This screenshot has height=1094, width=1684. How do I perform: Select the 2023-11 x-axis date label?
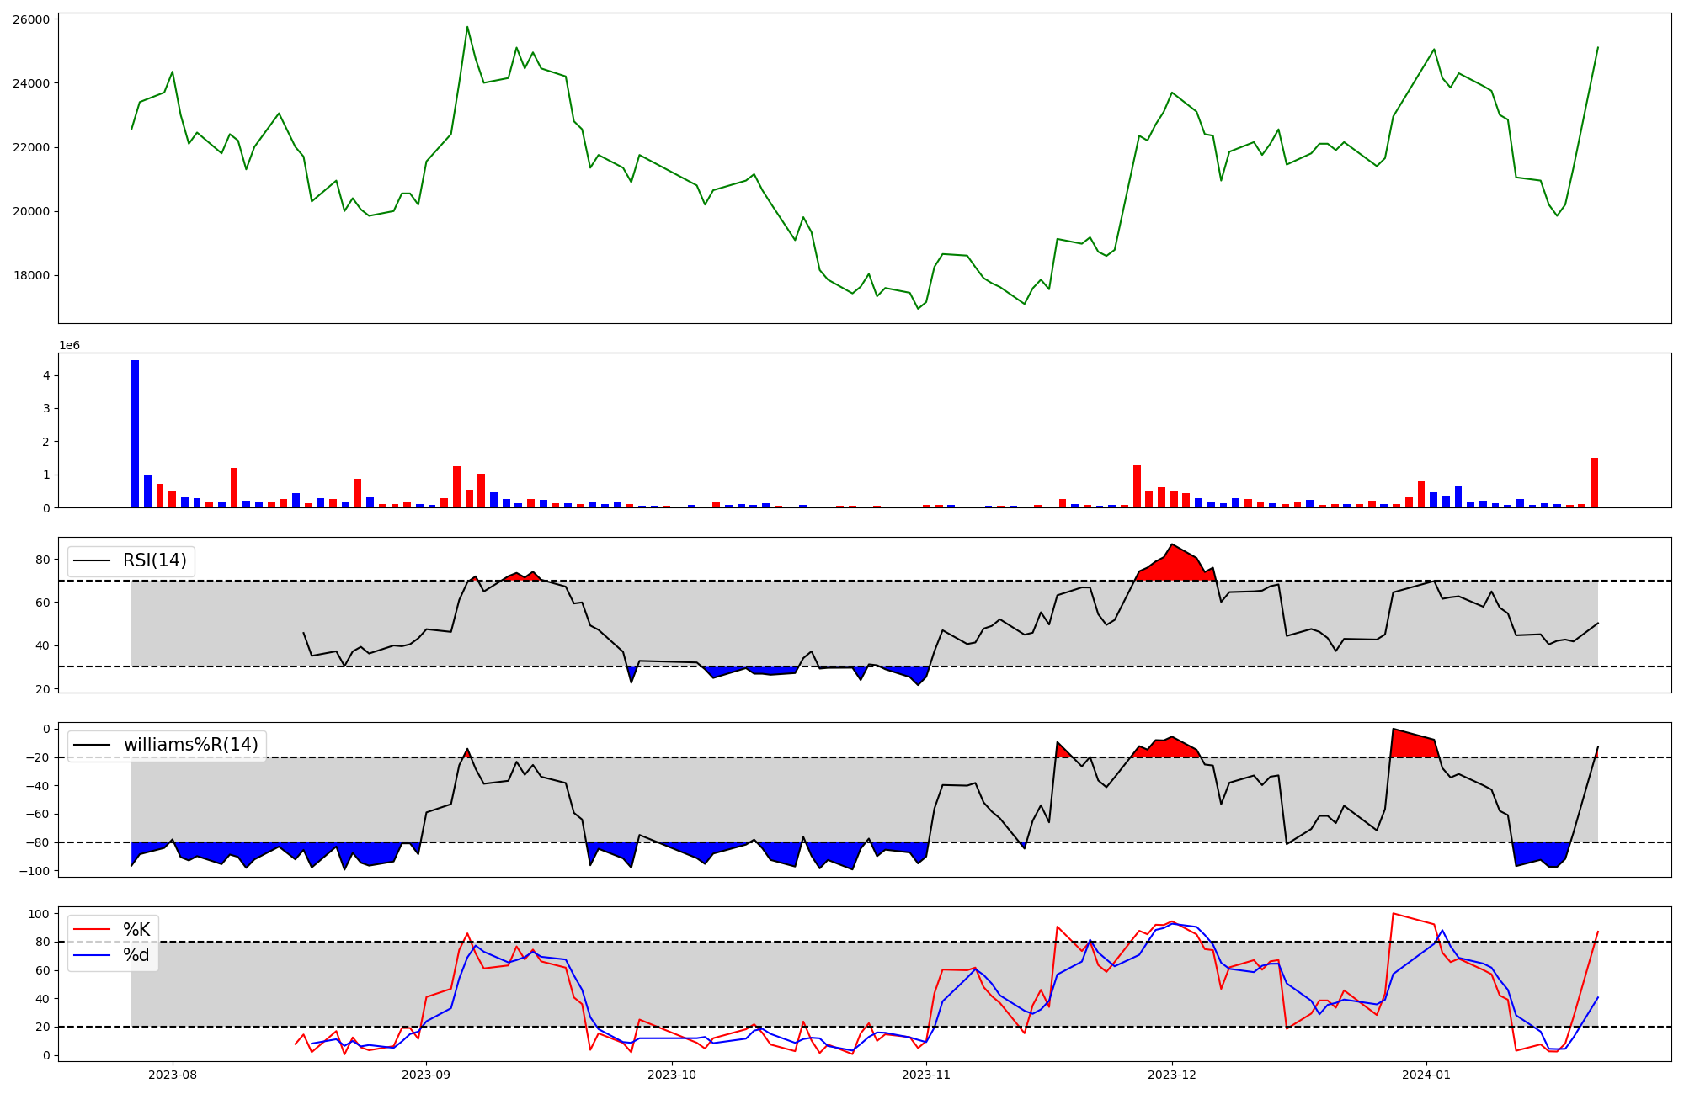[926, 1075]
